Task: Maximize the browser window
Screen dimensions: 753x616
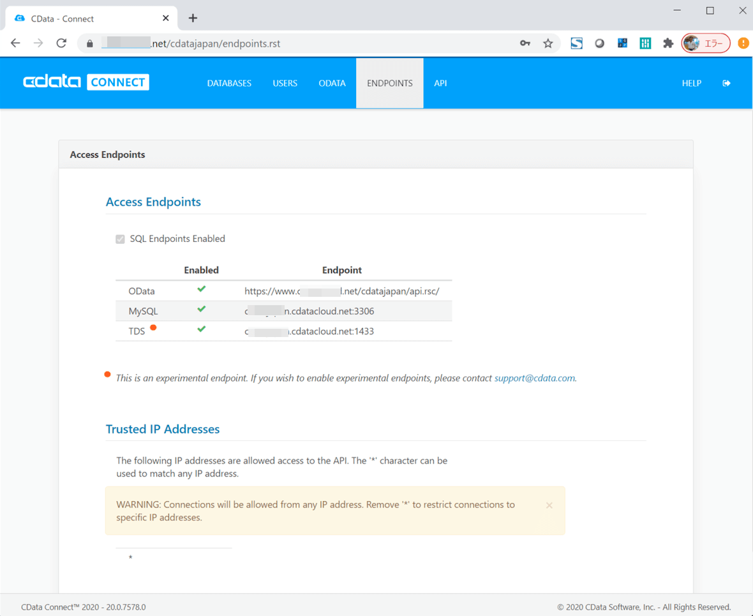Action: tap(710, 11)
